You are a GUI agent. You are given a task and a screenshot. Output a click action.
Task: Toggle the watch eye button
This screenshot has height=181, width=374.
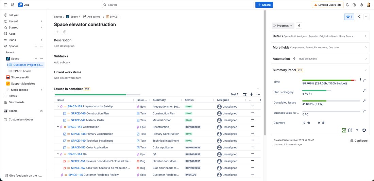pos(349,17)
